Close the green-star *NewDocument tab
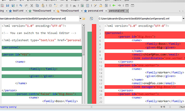 (x=54, y=11)
